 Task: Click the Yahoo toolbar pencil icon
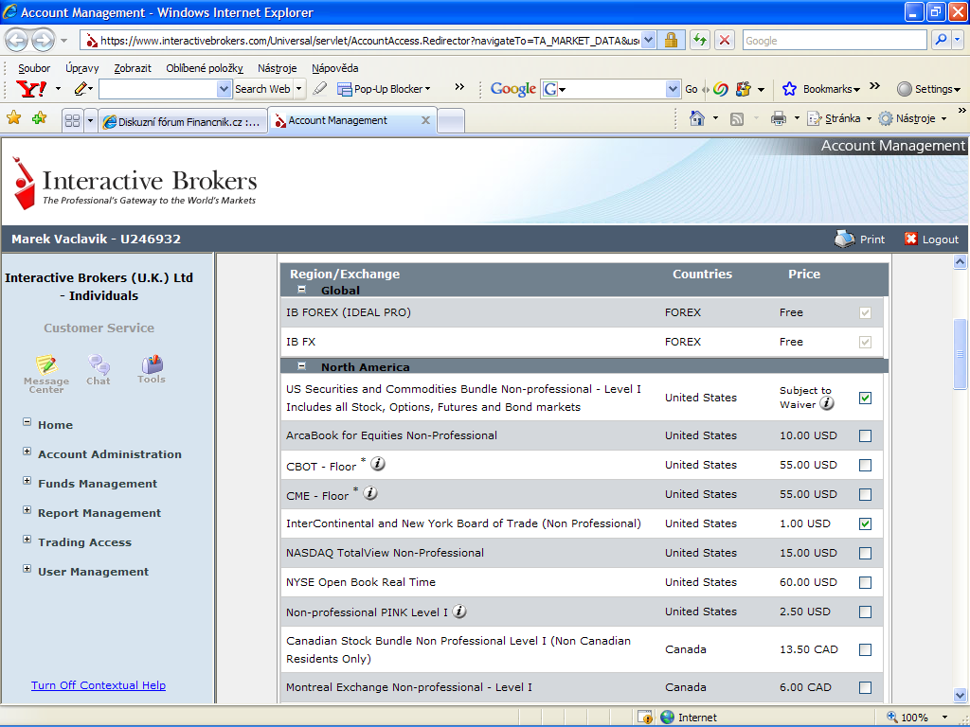pyautogui.click(x=81, y=88)
